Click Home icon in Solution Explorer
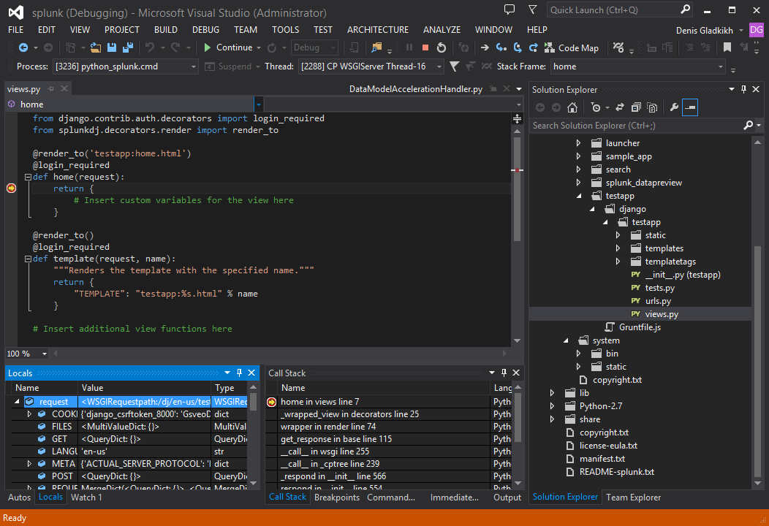 pos(572,107)
